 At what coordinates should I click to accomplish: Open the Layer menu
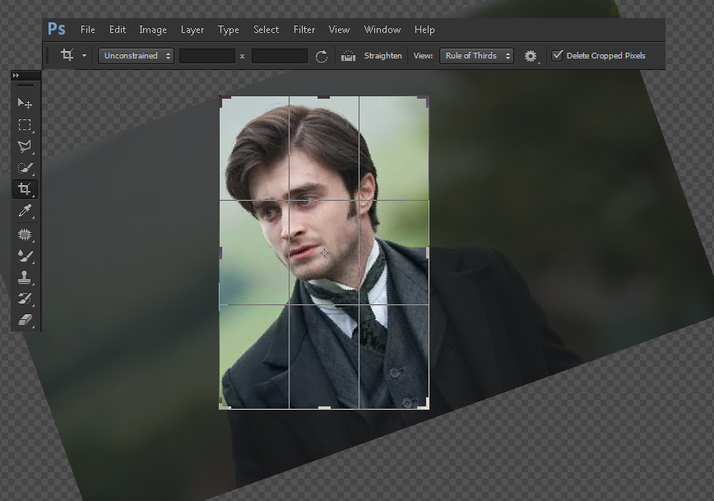(x=192, y=30)
